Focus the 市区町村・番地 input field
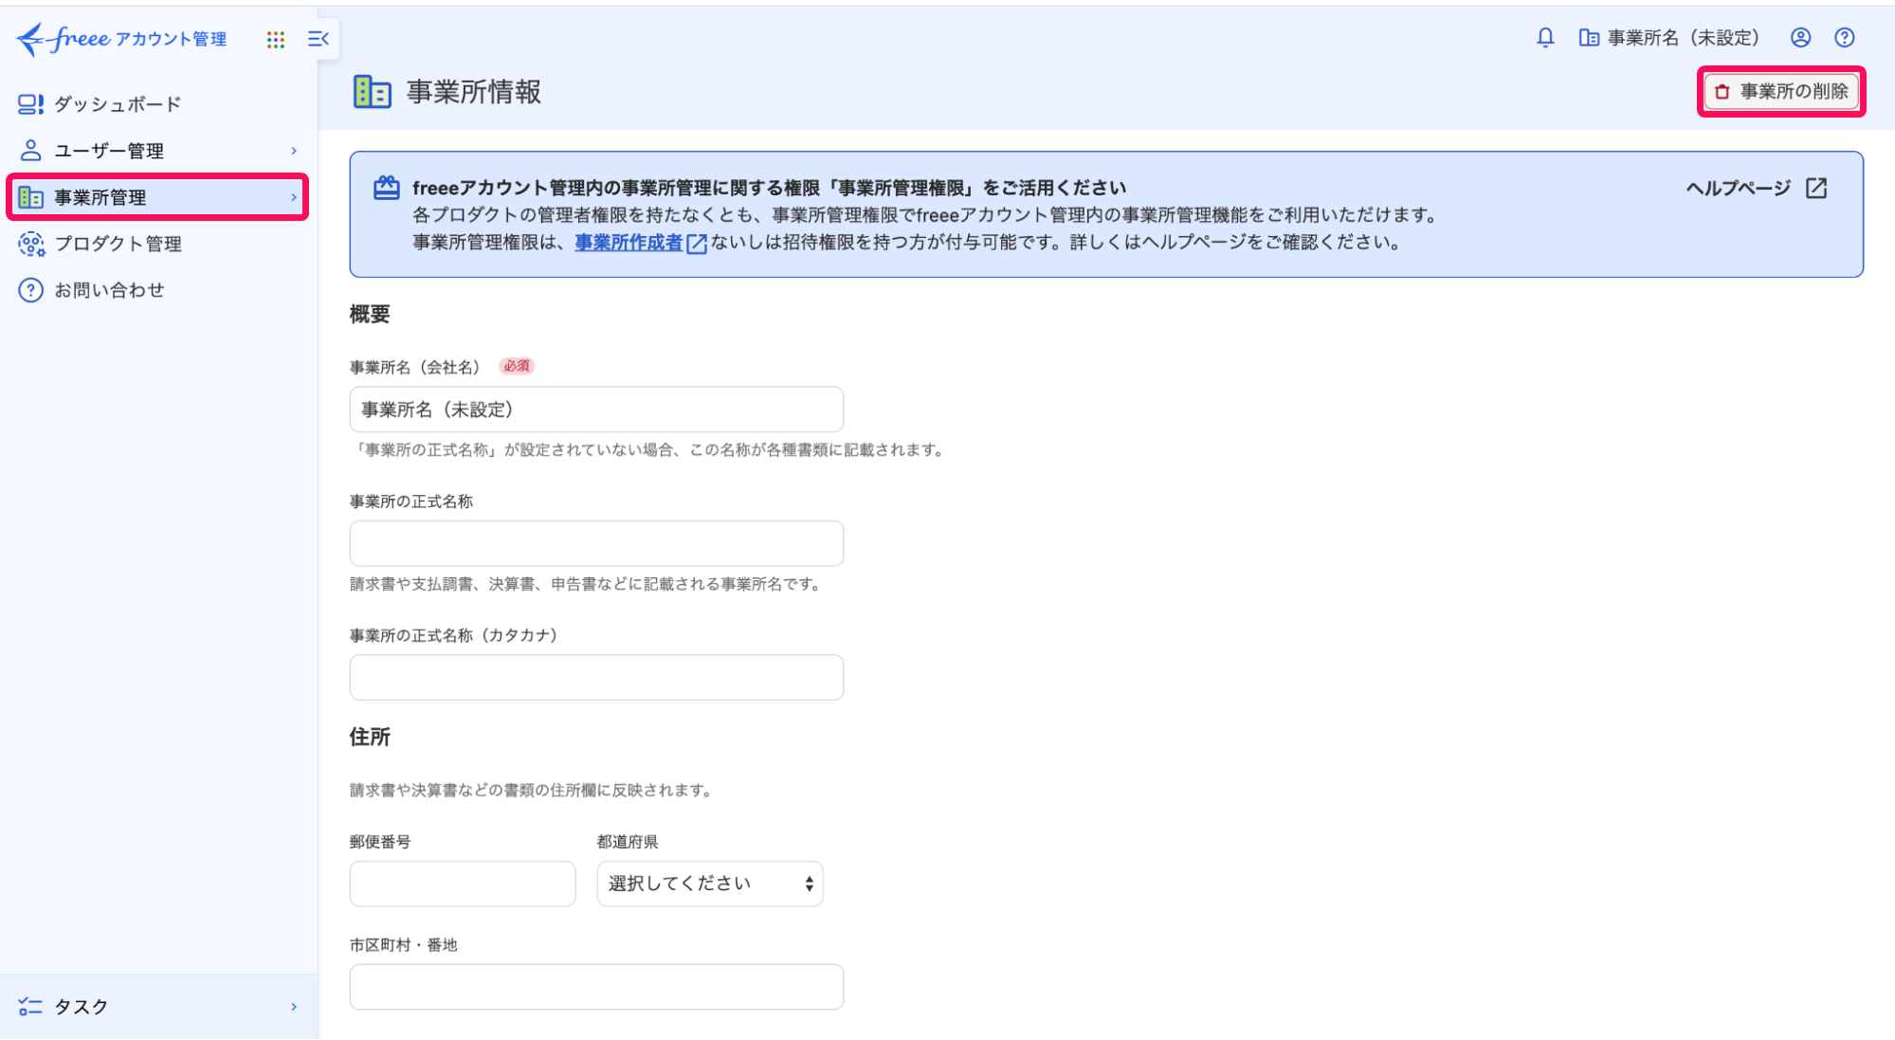This screenshot has width=1895, height=1040. point(596,987)
